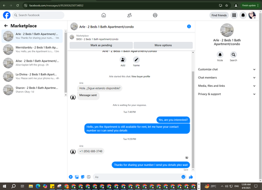Open the Home feed icon
This screenshot has width=262, height=190.
click(x=104, y=15)
